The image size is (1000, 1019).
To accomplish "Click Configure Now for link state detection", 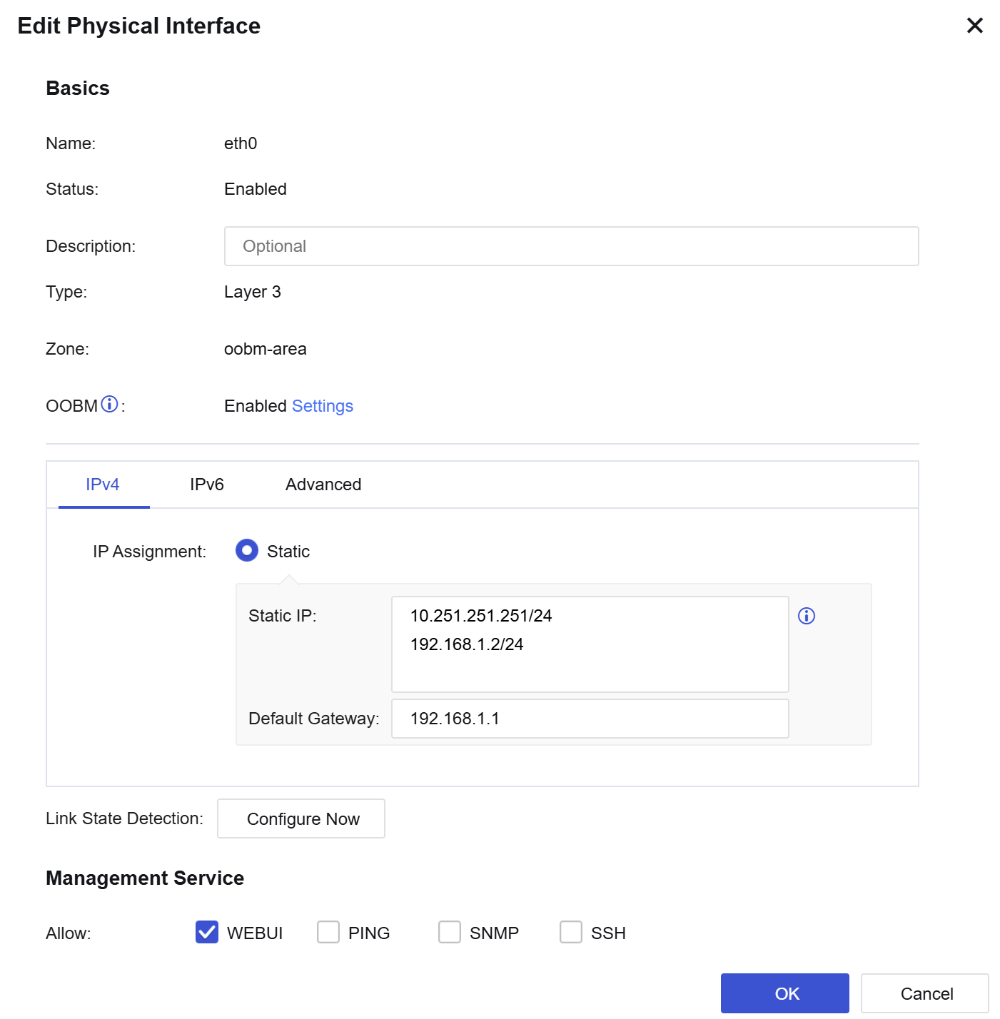I will pyautogui.click(x=301, y=818).
